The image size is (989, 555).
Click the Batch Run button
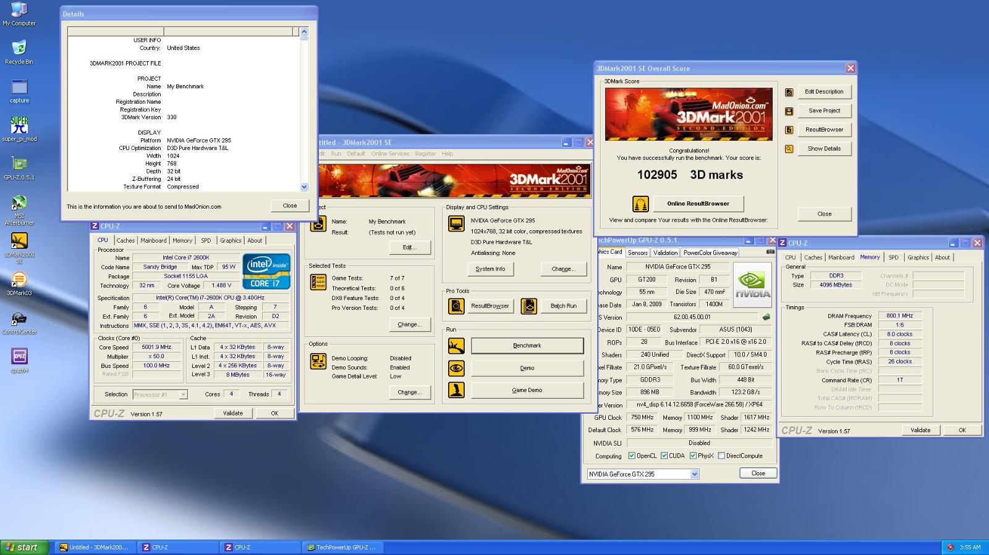(564, 306)
